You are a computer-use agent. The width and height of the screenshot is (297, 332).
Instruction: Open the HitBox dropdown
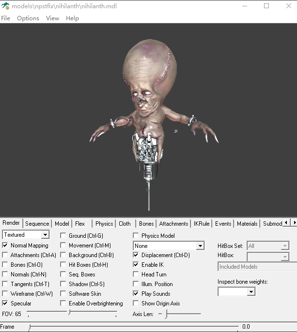[268, 257]
